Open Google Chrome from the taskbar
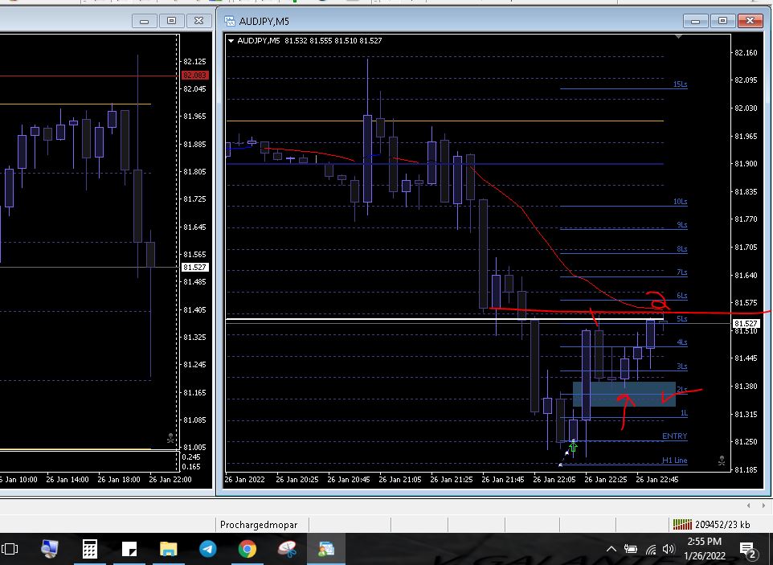This screenshot has height=565, width=773. click(x=247, y=550)
